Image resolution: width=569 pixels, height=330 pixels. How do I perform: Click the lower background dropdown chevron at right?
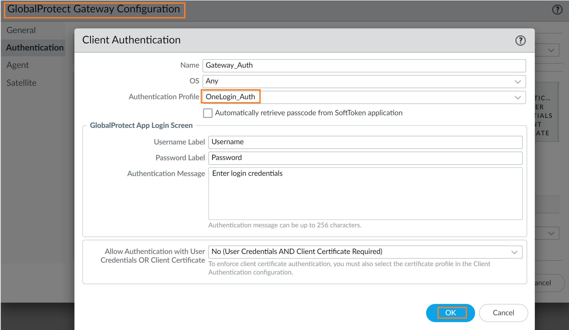(551, 233)
